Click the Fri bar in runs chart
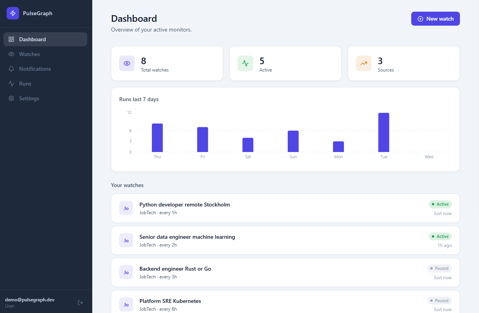Screen dimensions: 479x313 click(203, 140)
